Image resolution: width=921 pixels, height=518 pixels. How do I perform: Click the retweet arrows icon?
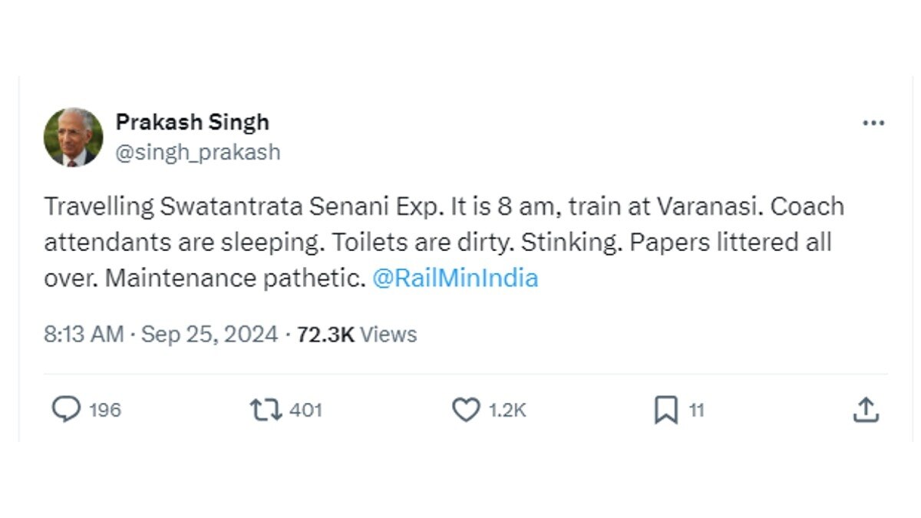pos(266,410)
